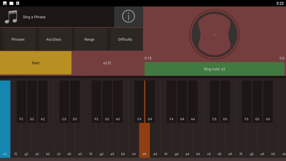Play the b2 white key
Image resolution: width=286 pixels, height=161 pixels.
click(x=48, y=140)
